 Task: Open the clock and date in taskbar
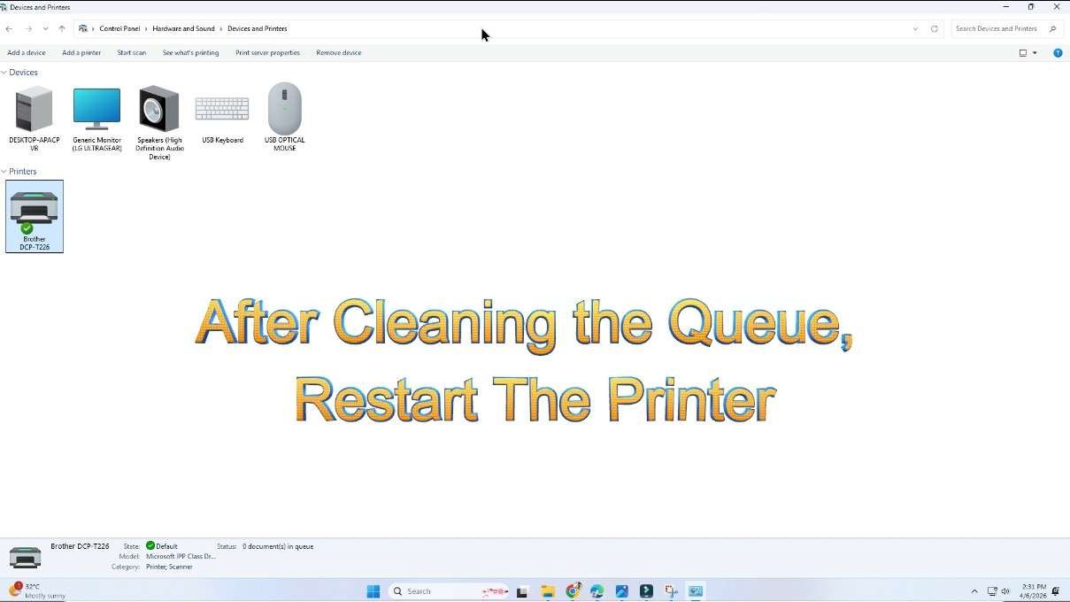(x=1033, y=591)
